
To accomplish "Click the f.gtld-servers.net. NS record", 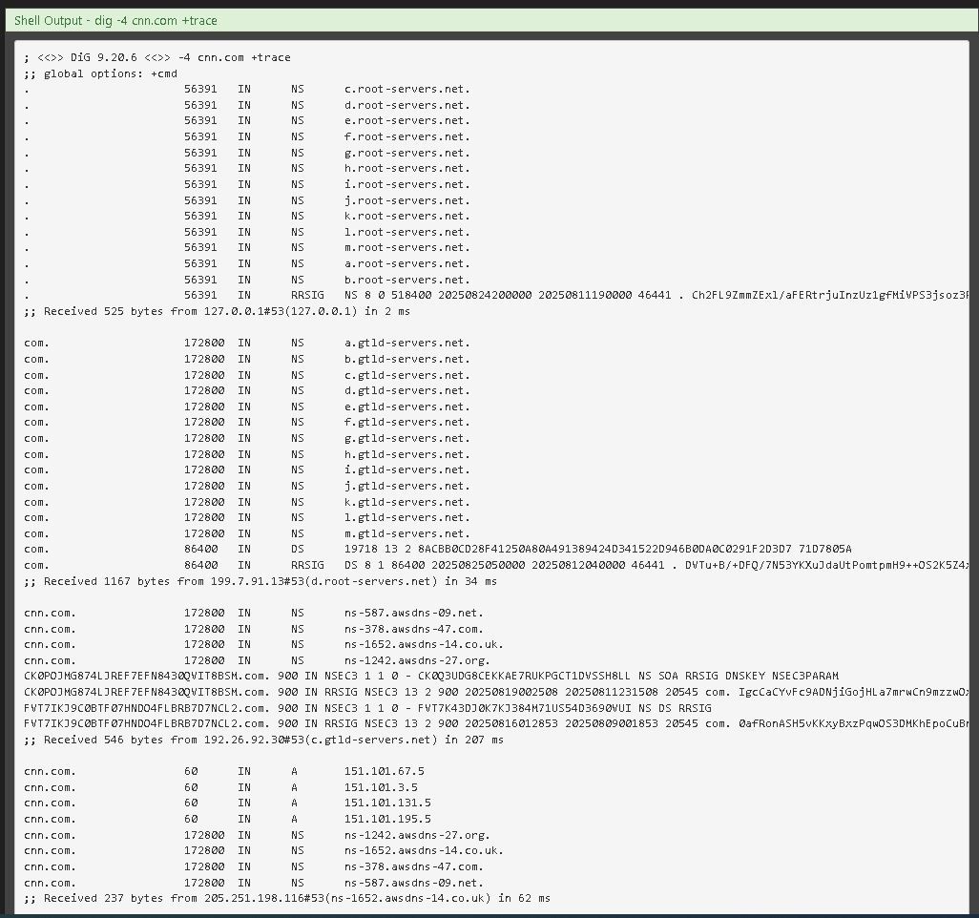I will point(247,423).
